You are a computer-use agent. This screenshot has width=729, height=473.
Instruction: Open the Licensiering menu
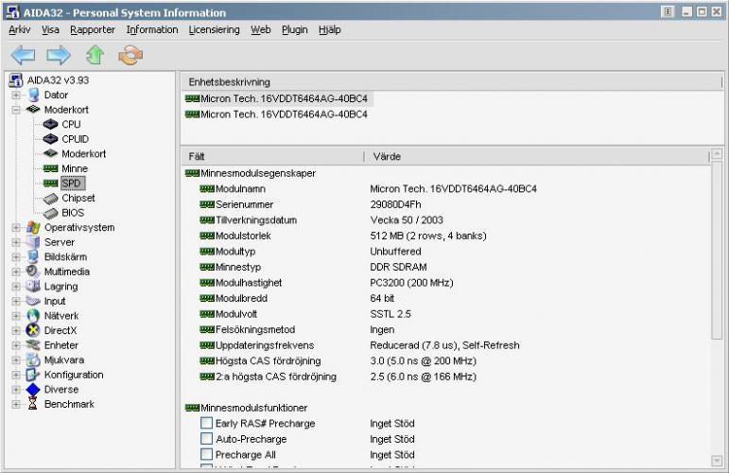tap(214, 29)
